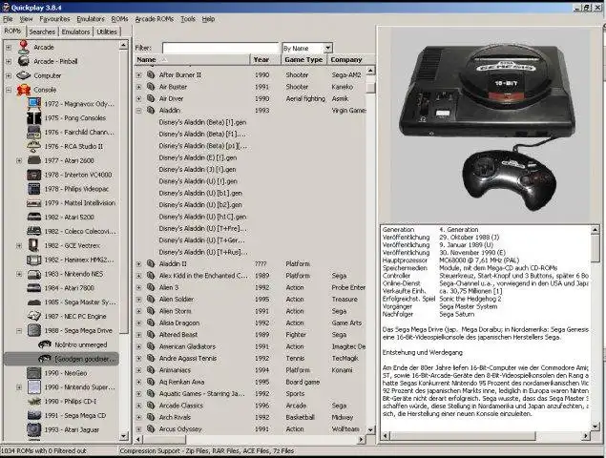The height and width of the screenshot is (458, 606).
Task: Switch to the Utilities tab
Action: pos(107,31)
